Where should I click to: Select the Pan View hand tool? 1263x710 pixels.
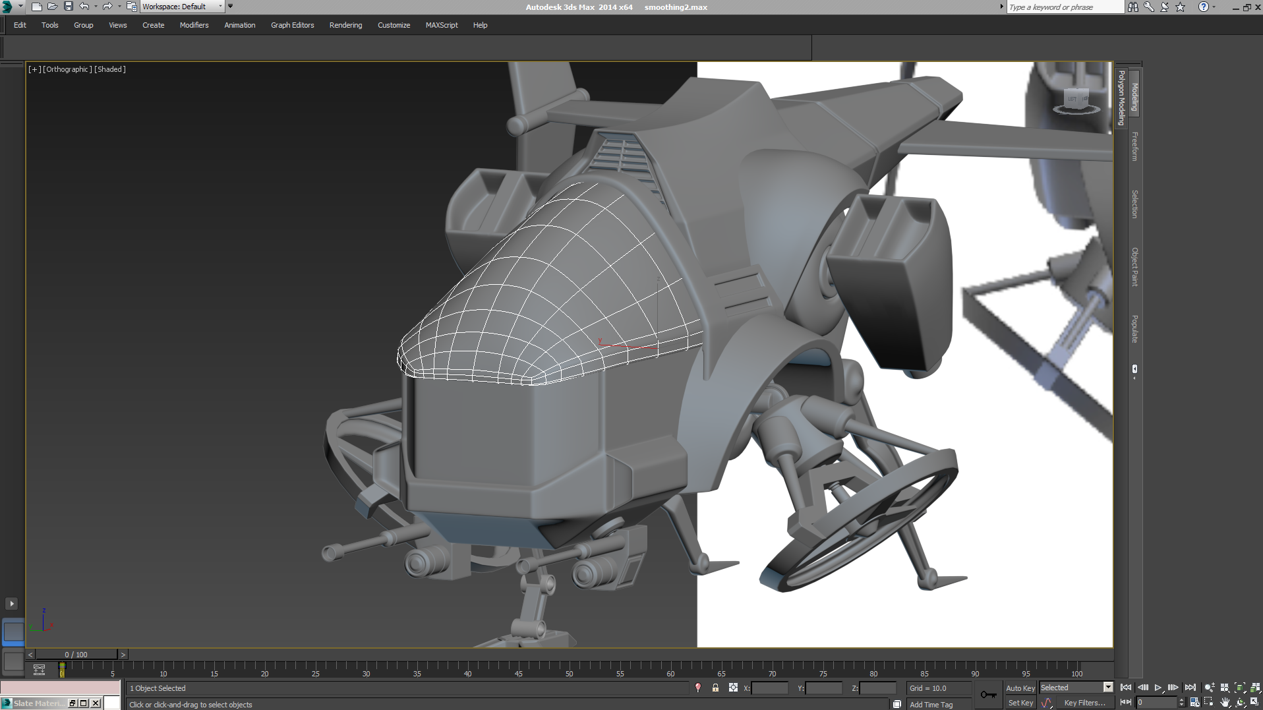(x=1225, y=702)
